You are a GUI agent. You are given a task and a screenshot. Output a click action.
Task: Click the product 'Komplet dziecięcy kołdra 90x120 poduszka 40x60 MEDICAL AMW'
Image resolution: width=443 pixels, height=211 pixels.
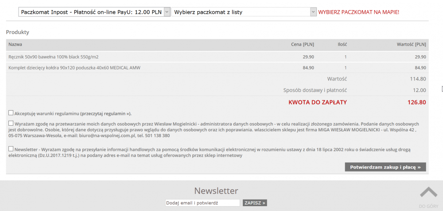74,68
